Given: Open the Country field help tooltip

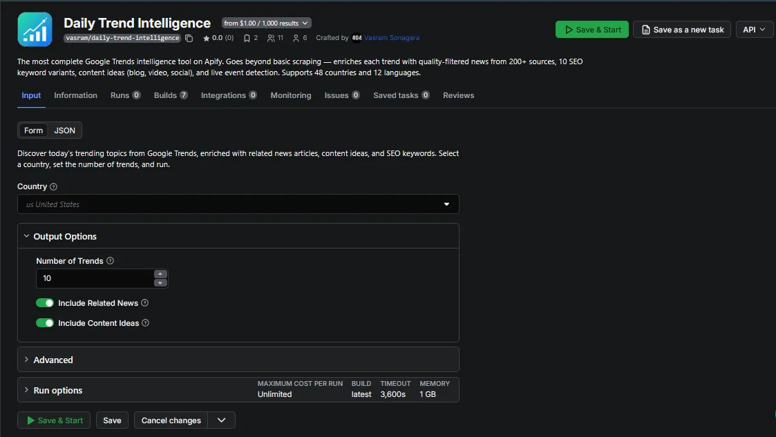Looking at the screenshot, I should pyautogui.click(x=54, y=186).
